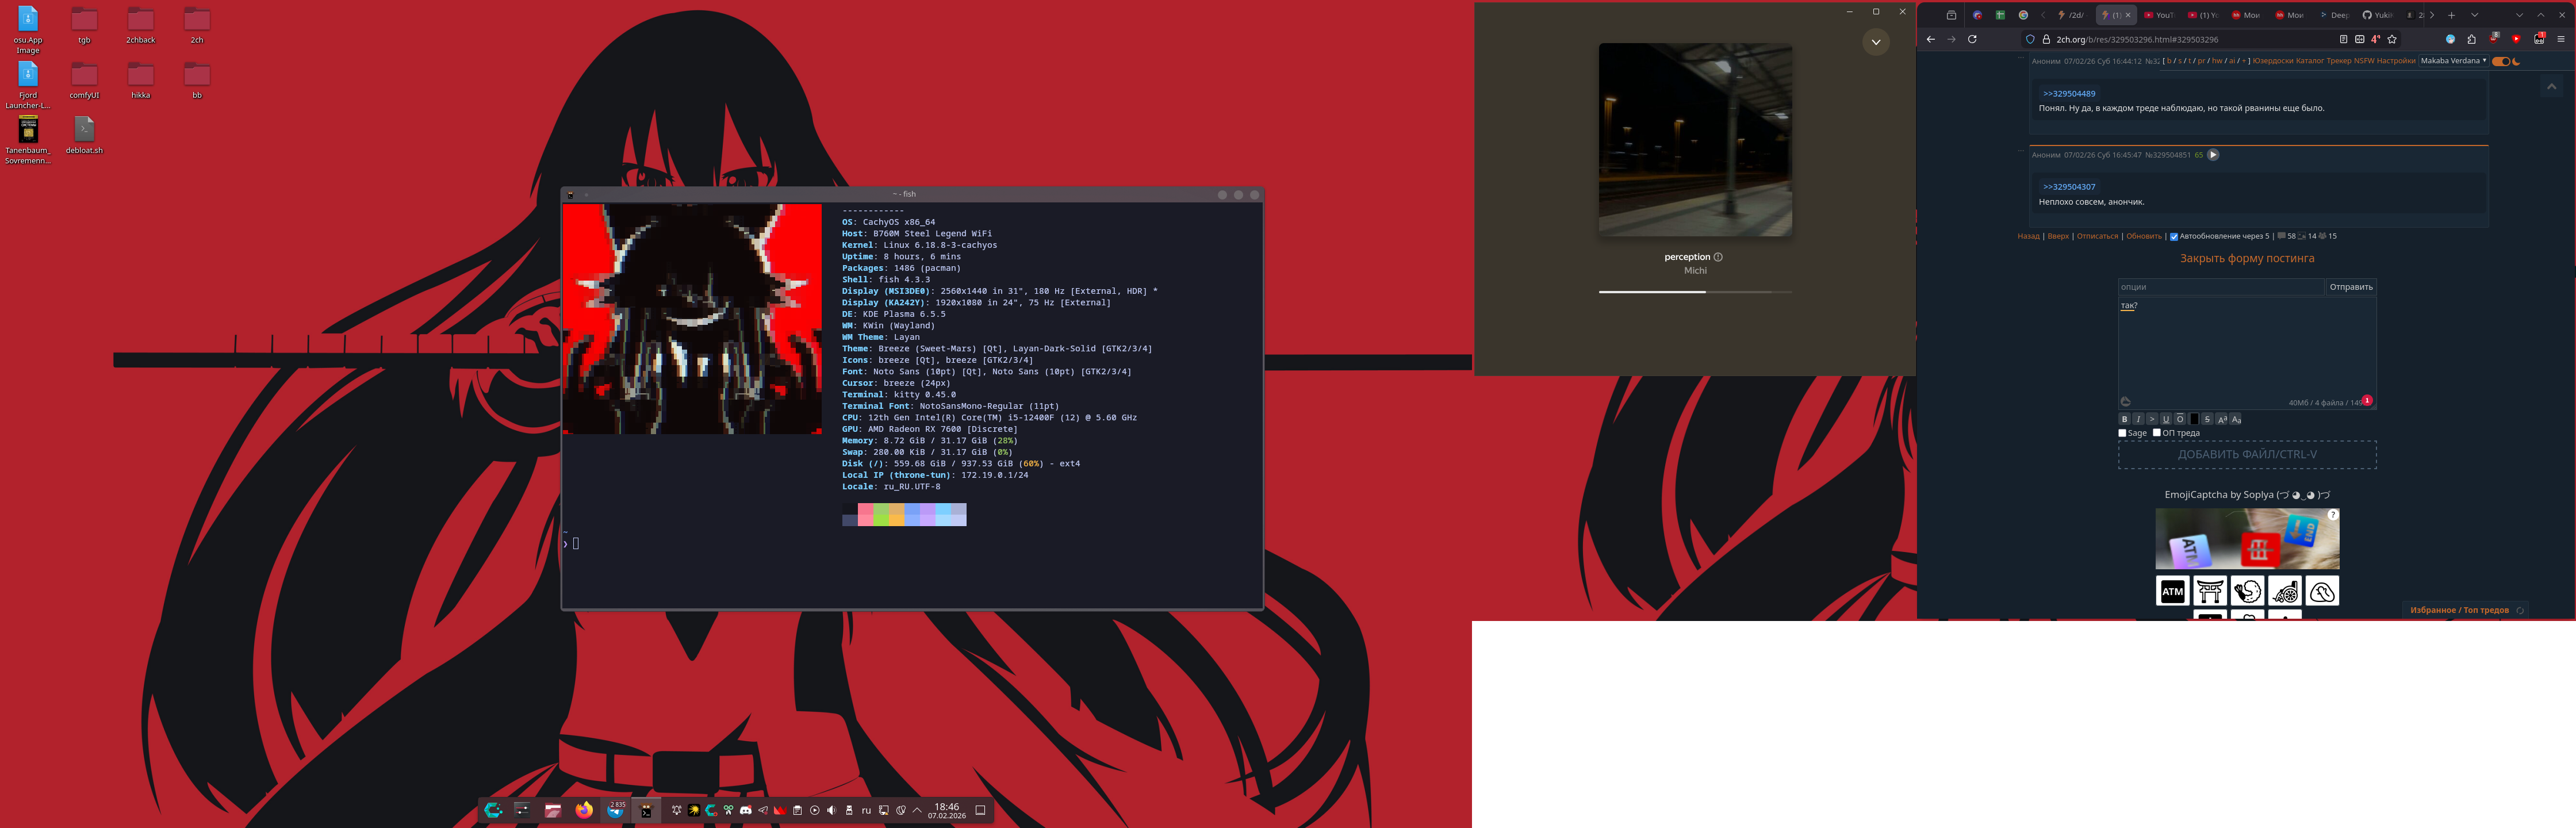Reload the 2ch.org page

coord(1972,39)
